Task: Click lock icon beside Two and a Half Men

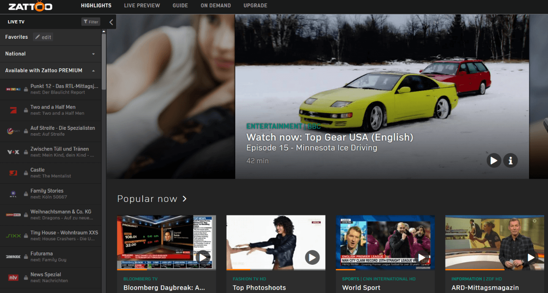Action: pos(26,110)
